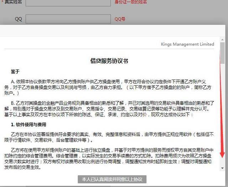Click the scrollbar up arrow of agreement

point(222,39)
